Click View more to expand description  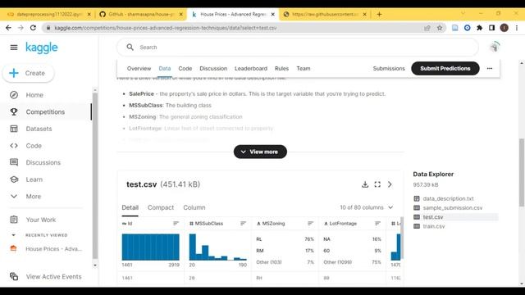[260, 152]
